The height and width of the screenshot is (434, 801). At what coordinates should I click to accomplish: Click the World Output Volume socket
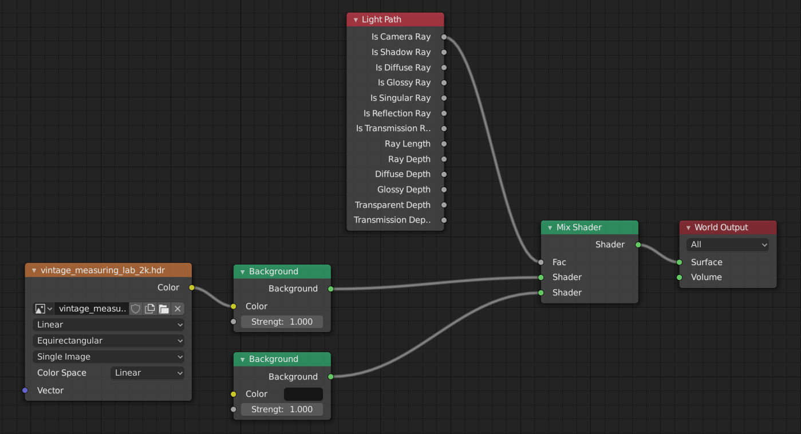679,277
